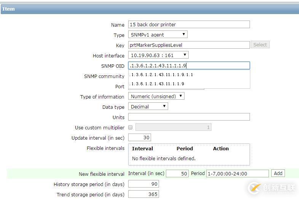Image resolution: width=299 pixels, height=199 pixels.
Task: Click the Key field containing prtMarkerSuppliesLevel
Action: (x=189, y=45)
